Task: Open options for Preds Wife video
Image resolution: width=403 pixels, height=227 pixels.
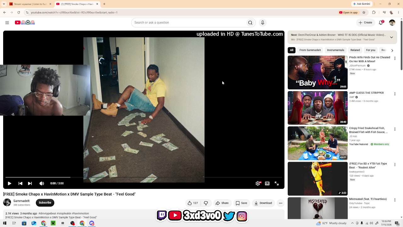Action: click(395, 59)
